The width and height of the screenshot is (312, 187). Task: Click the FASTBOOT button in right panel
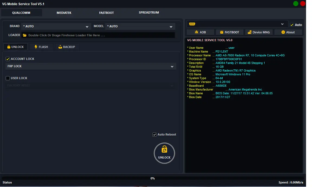click(229, 32)
